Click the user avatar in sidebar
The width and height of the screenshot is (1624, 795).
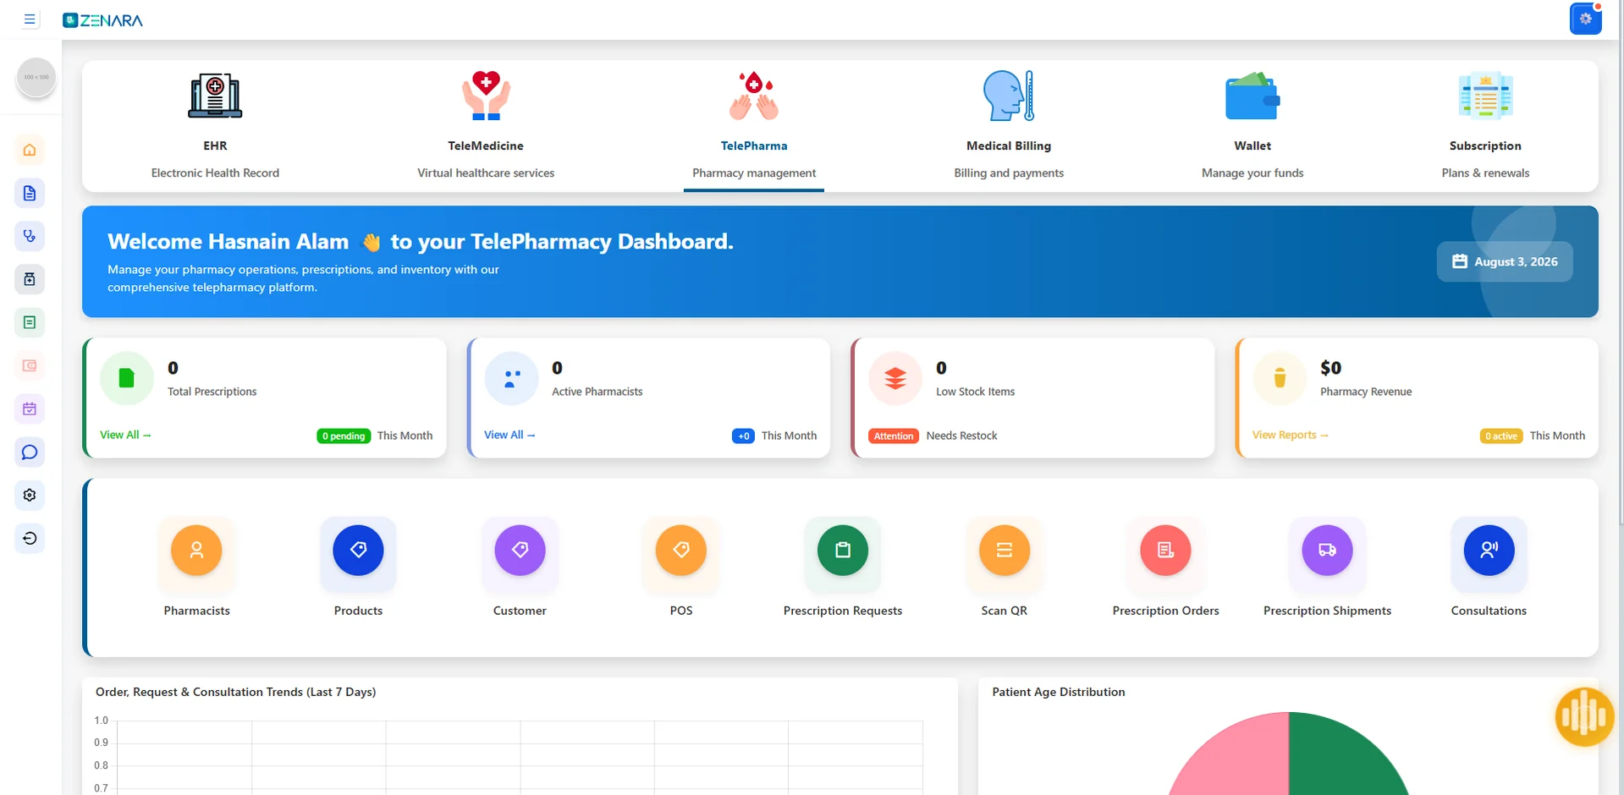click(x=36, y=77)
